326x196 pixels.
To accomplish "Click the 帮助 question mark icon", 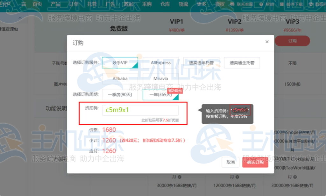I will [261, 4].
